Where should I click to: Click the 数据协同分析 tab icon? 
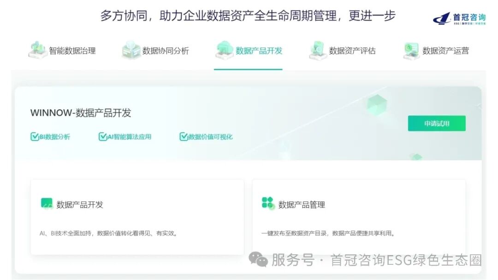pos(131,50)
